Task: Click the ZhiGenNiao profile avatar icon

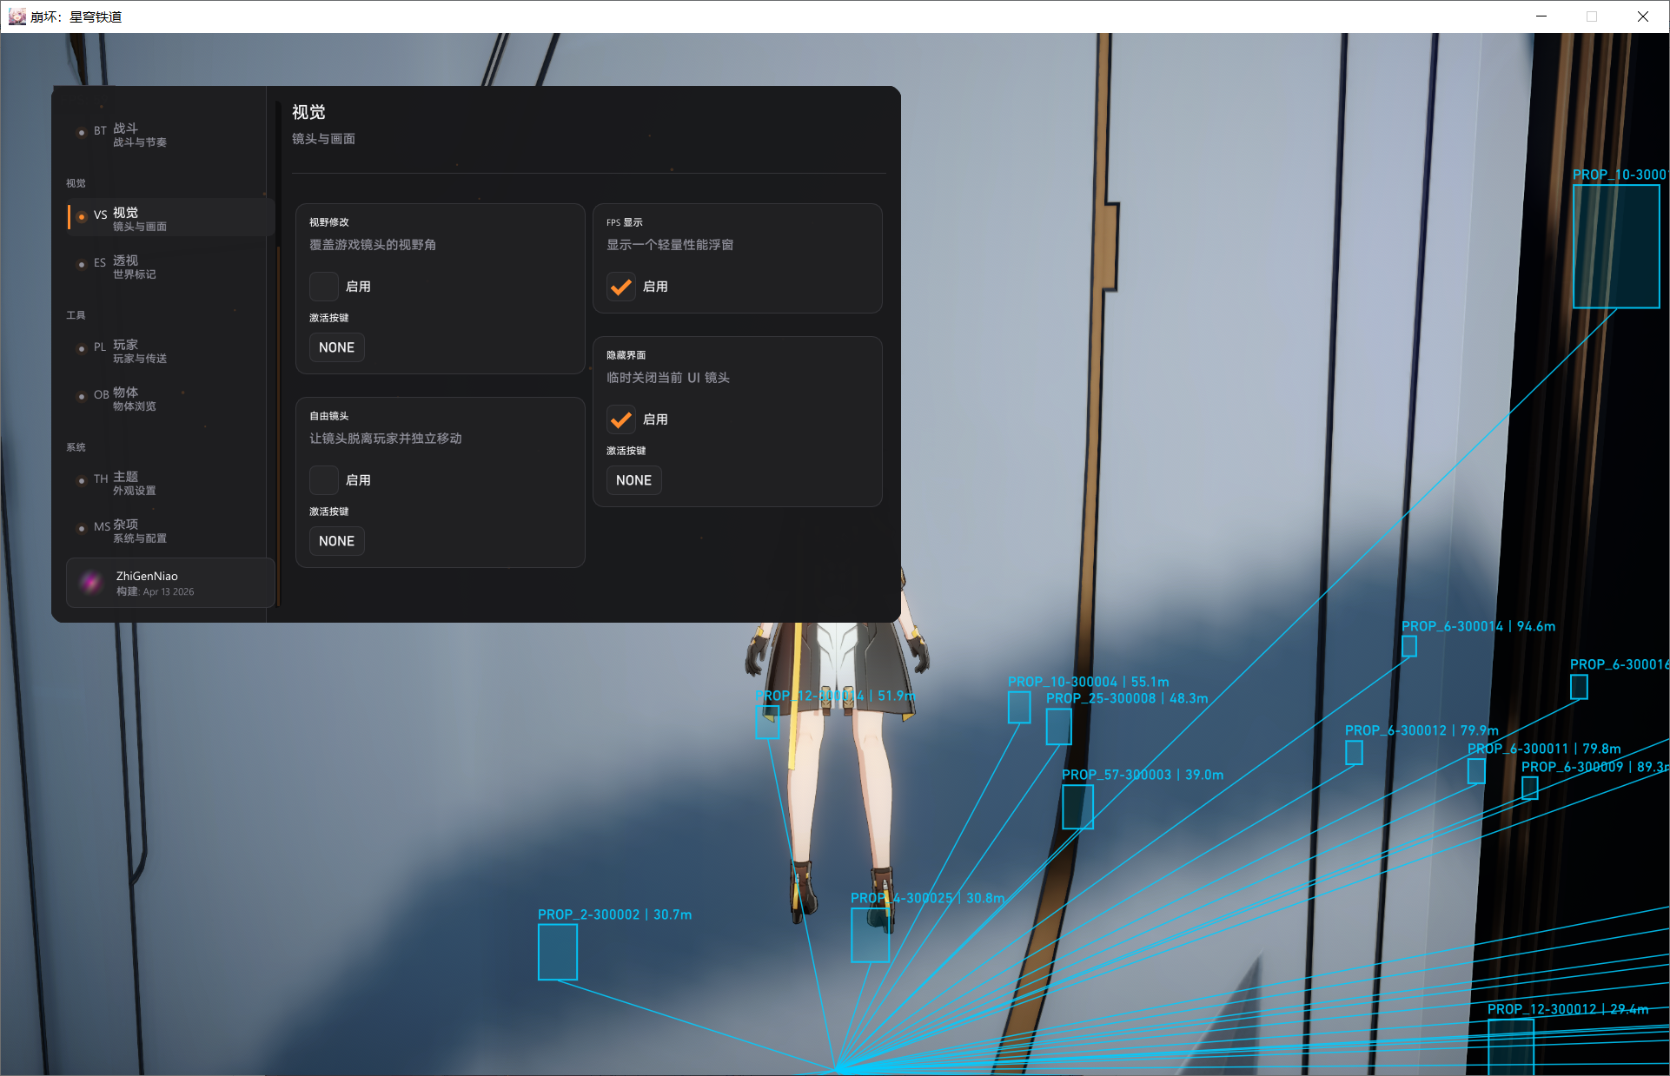Action: click(90, 583)
